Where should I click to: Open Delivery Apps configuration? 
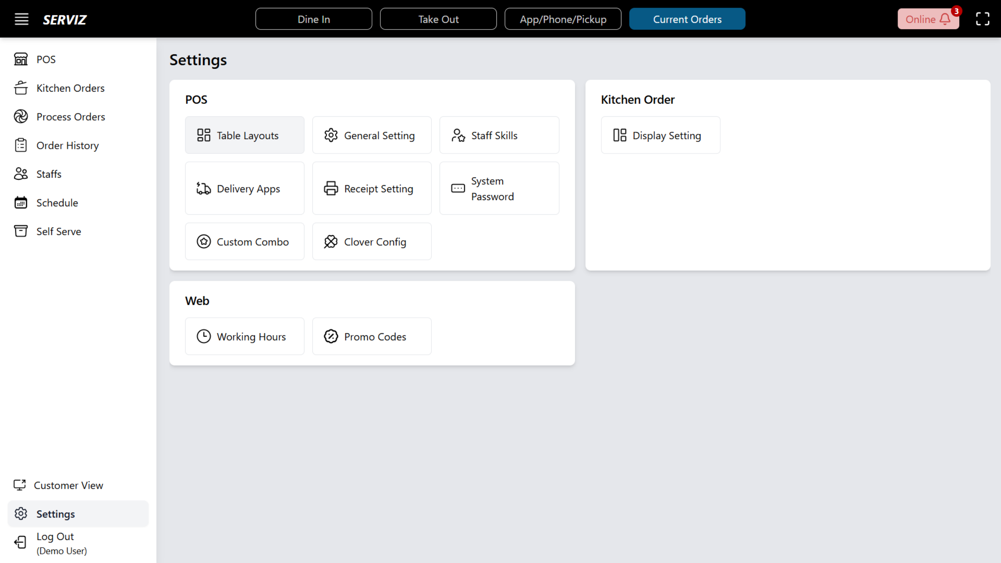click(245, 189)
